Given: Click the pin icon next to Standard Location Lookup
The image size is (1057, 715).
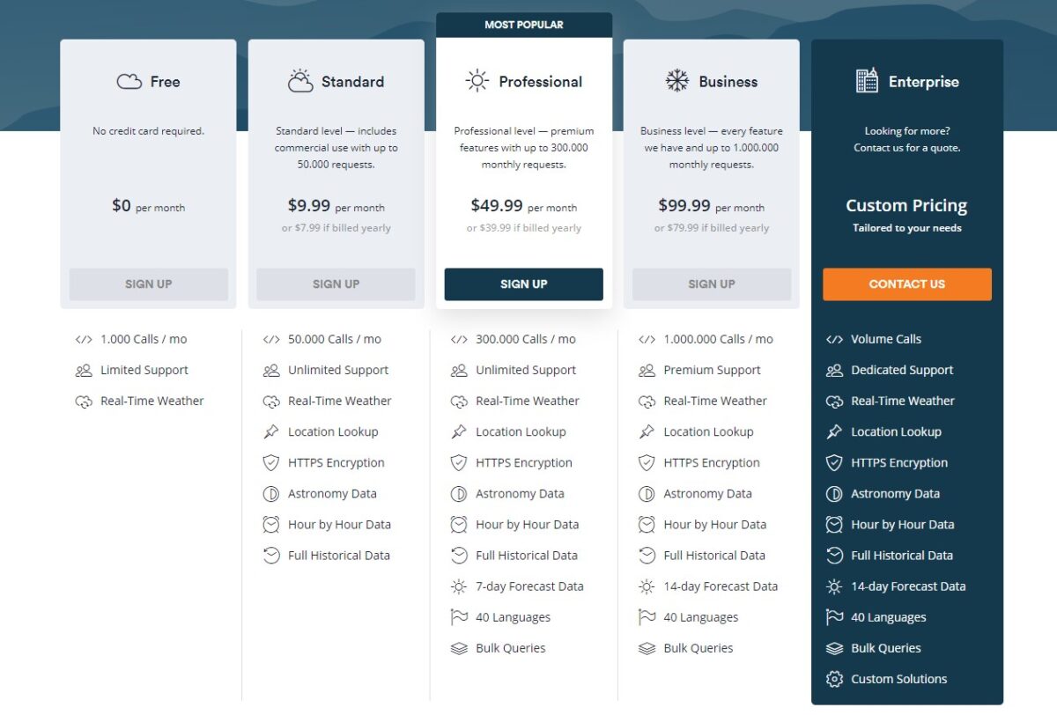Looking at the screenshot, I should [271, 431].
